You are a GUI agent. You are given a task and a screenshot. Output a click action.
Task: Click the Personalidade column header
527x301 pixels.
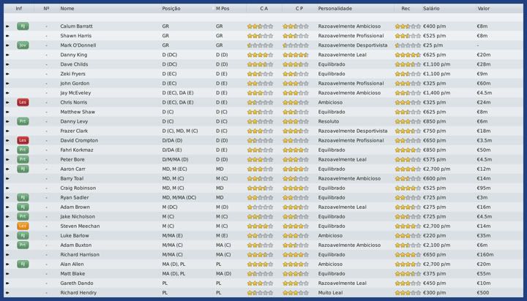[334, 9]
